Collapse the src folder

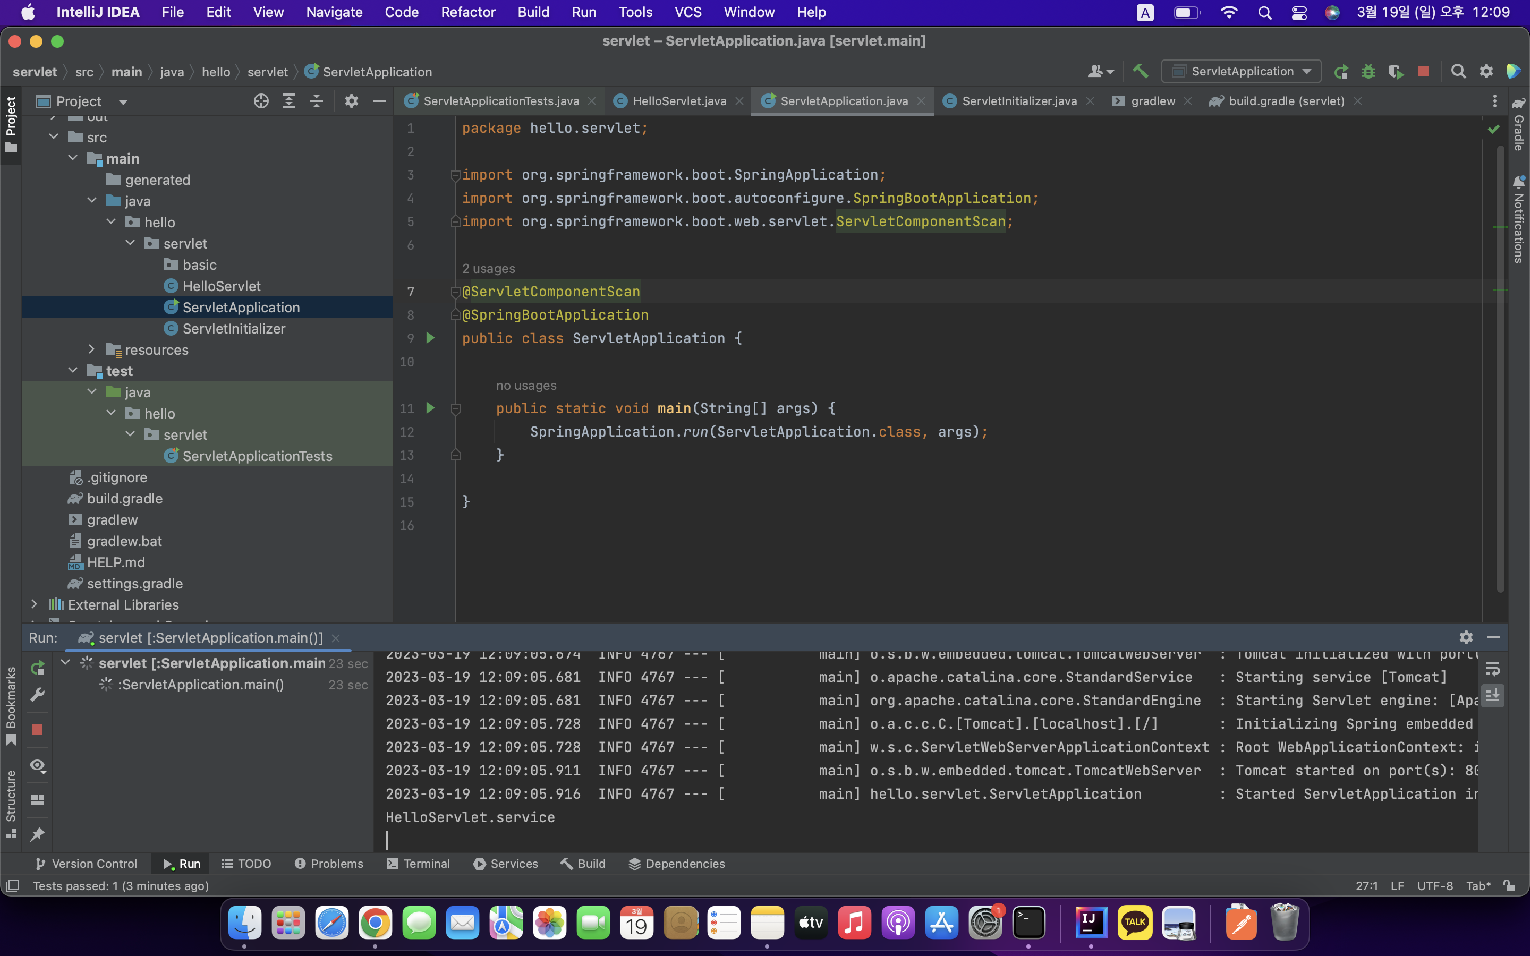pyautogui.click(x=54, y=136)
